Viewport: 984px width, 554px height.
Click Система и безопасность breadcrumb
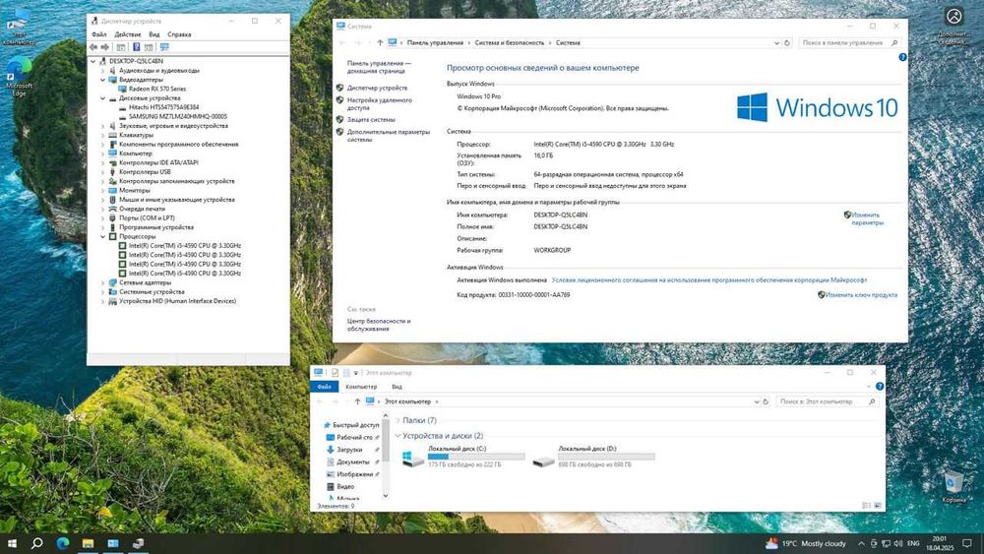509,43
